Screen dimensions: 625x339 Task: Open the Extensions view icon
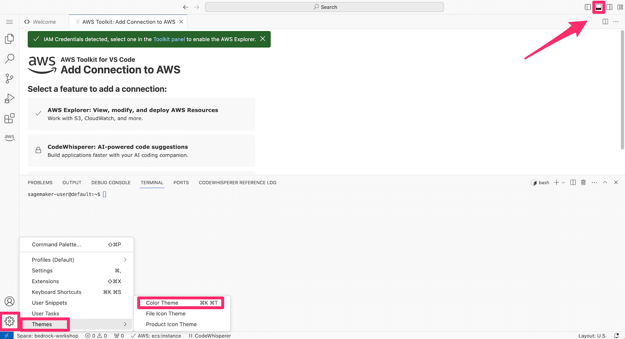9,118
